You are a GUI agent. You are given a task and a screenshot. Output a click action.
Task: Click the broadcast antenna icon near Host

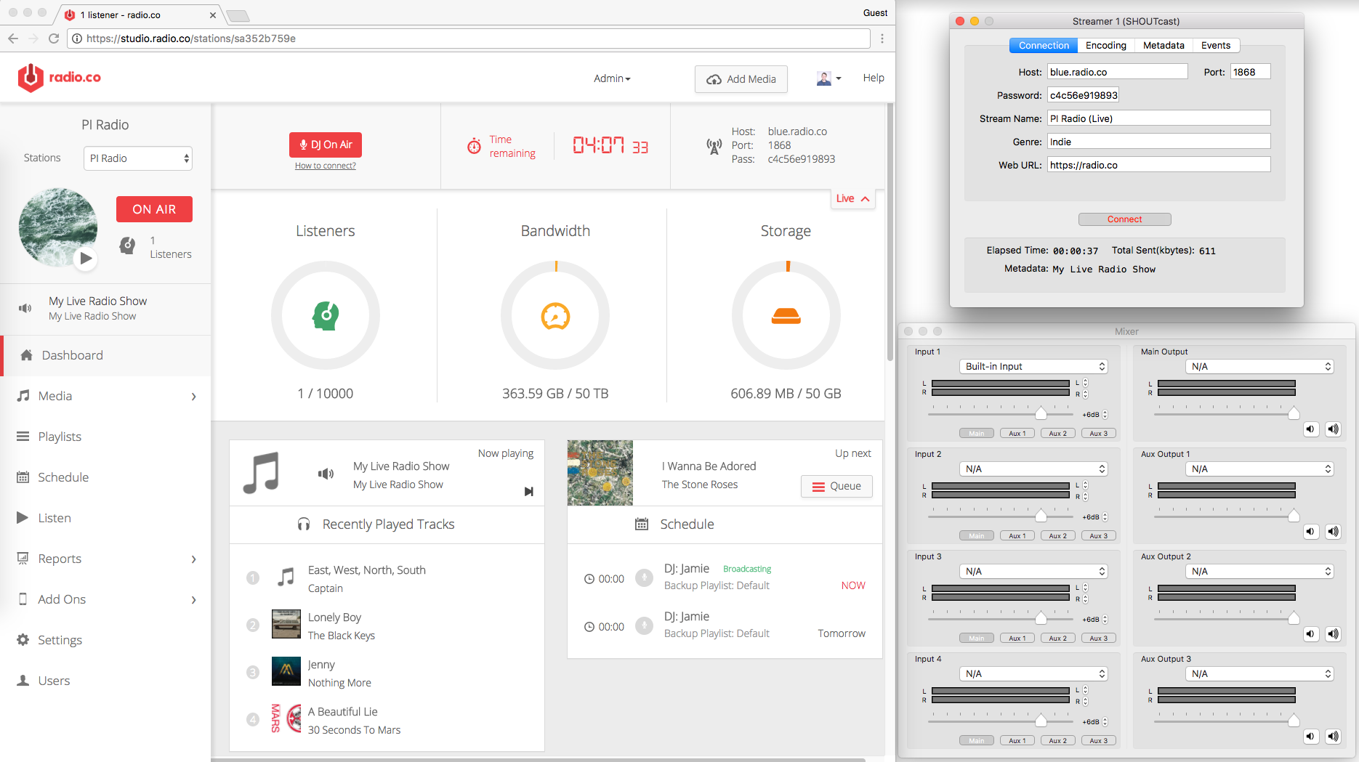click(714, 147)
